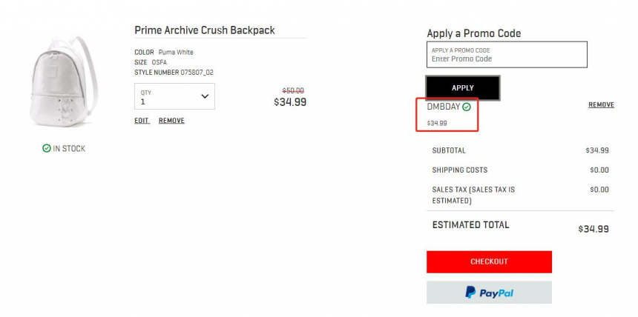Open the quantity dropdown chevron
The height and width of the screenshot is (317, 638).
(205, 96)
